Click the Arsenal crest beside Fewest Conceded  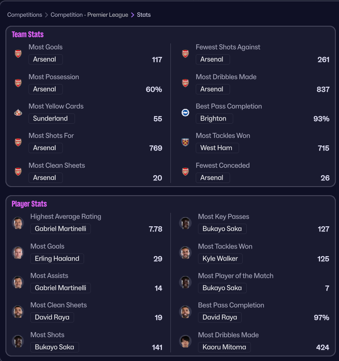point(185,172)
